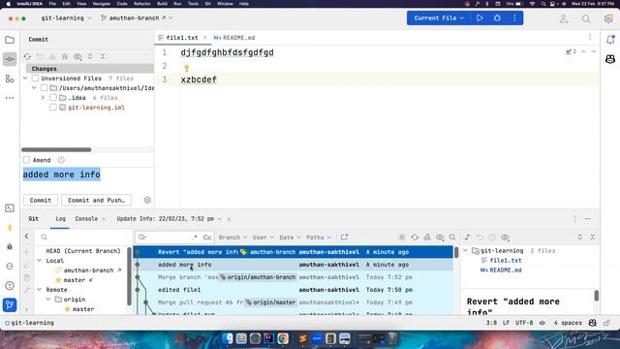Open new Git log tab icon
The image size is (620, 349).
click(345, 238)
